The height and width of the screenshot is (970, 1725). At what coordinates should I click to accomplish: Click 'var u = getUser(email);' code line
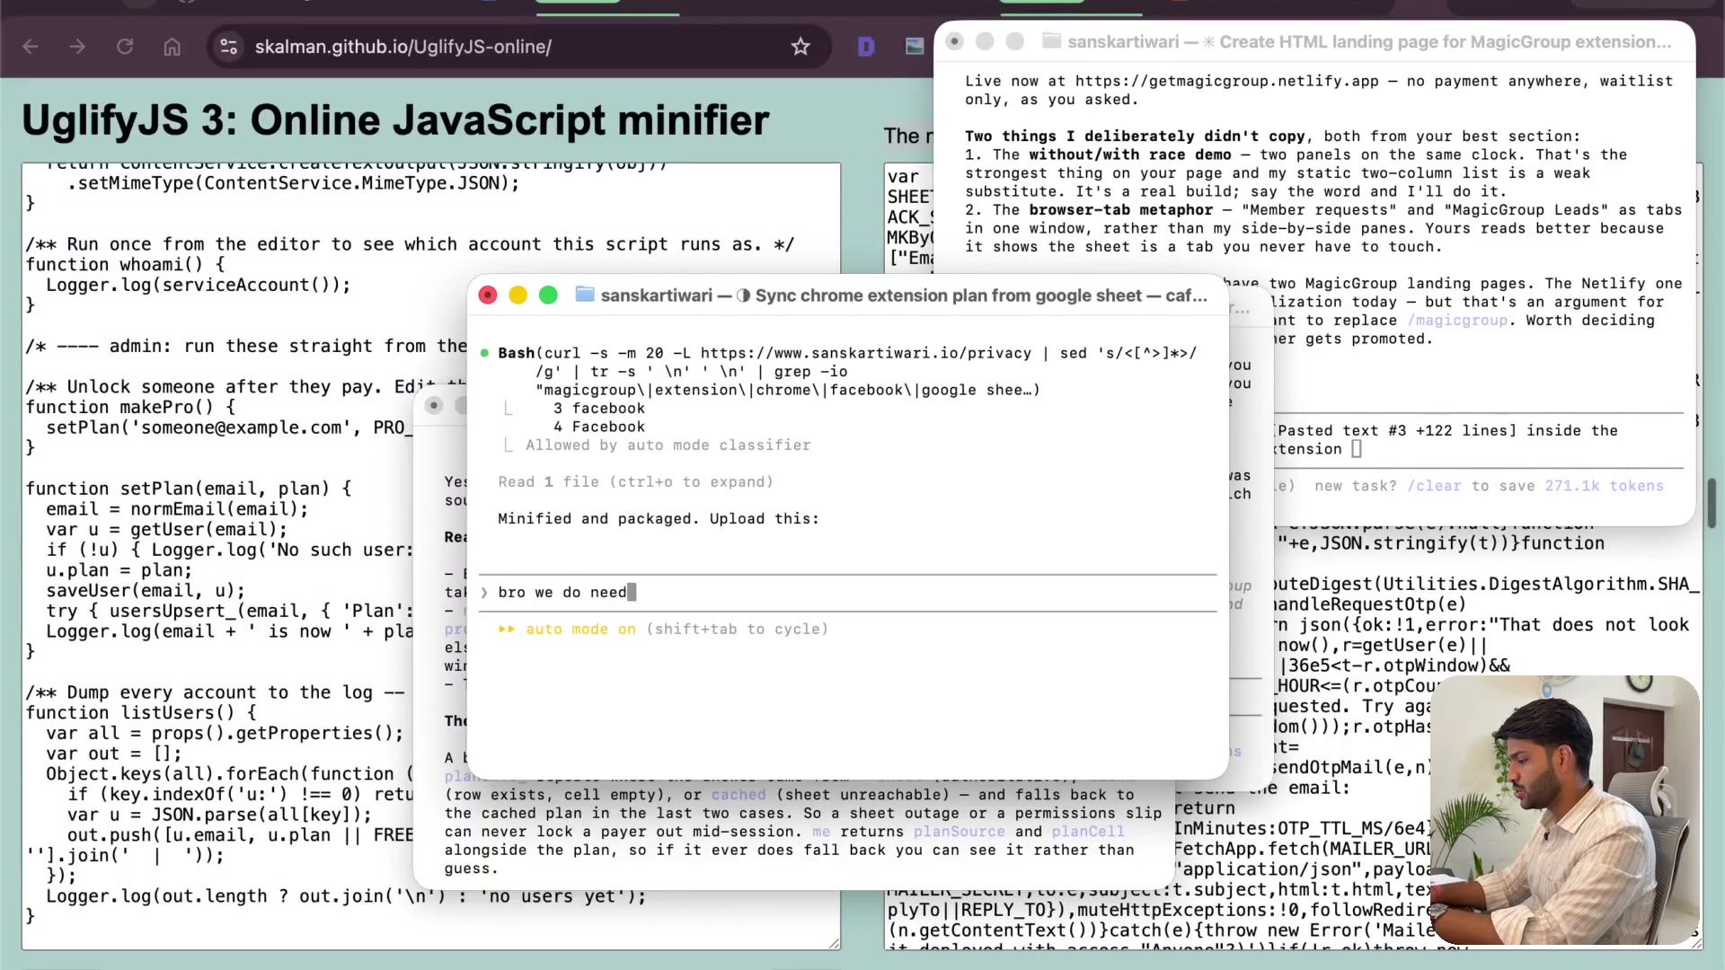coord(166,530)
